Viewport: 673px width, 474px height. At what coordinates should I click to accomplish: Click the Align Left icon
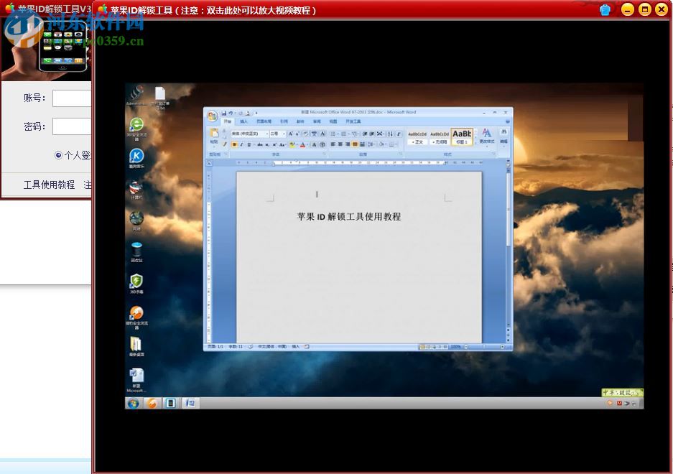tap(333, 144)
